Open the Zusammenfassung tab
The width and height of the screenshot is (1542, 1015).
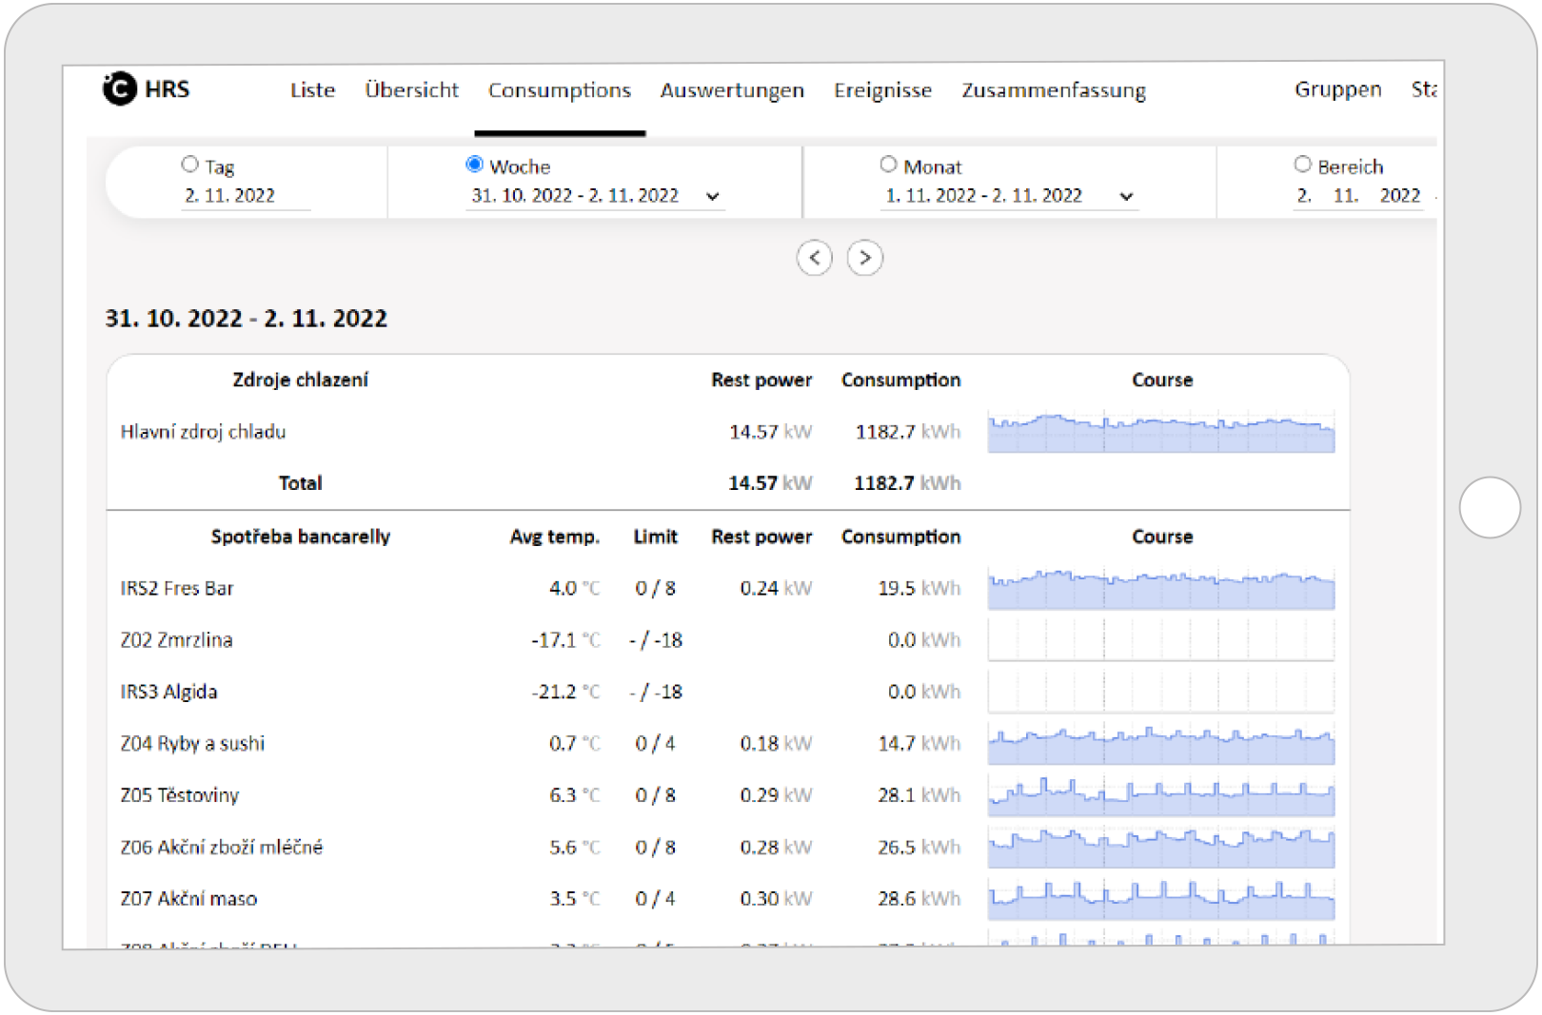(x=1054, y=90)
